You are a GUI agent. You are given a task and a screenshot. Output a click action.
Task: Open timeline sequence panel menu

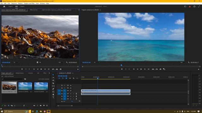coord(73,73)
